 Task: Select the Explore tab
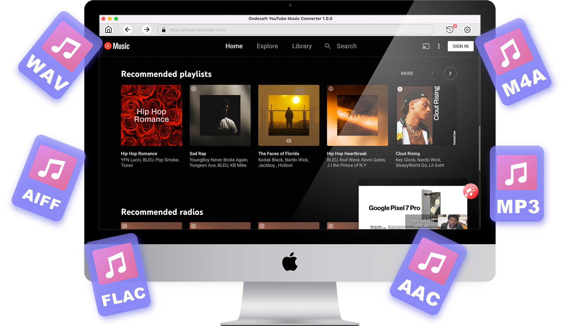[267, 46]
